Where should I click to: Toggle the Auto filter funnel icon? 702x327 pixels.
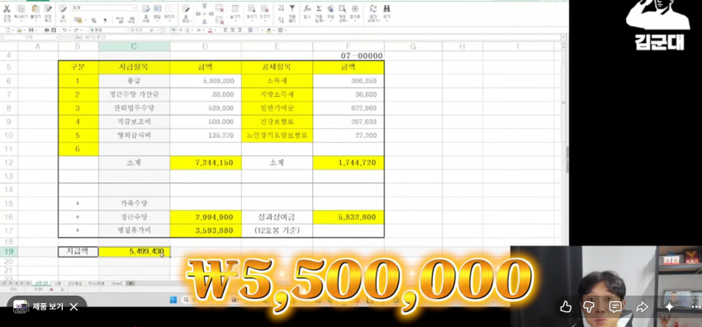tap(292, 8)
